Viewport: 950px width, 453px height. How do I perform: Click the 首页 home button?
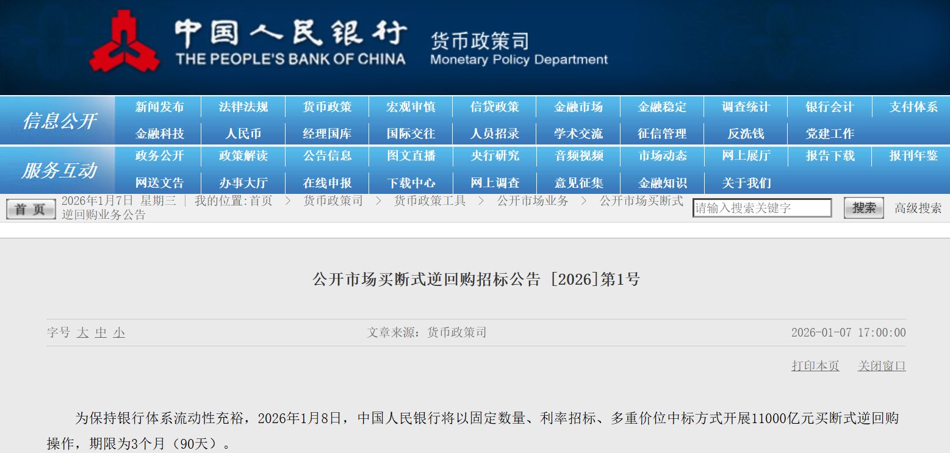tap(31, 209)
